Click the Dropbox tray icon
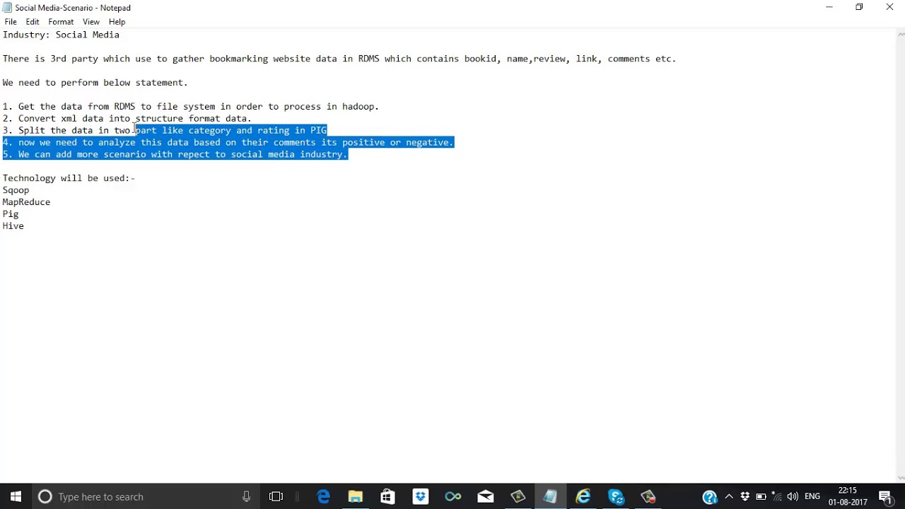Screen dimensions: 905x509 tap(745, 496)
